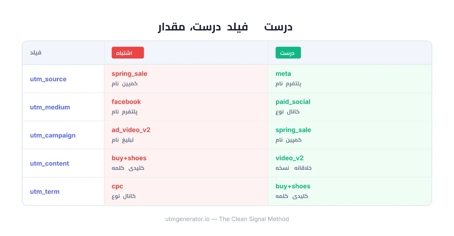Click the green spring_sale correct value
Screen dimensions: 454x236
click(x=293, y=130)
